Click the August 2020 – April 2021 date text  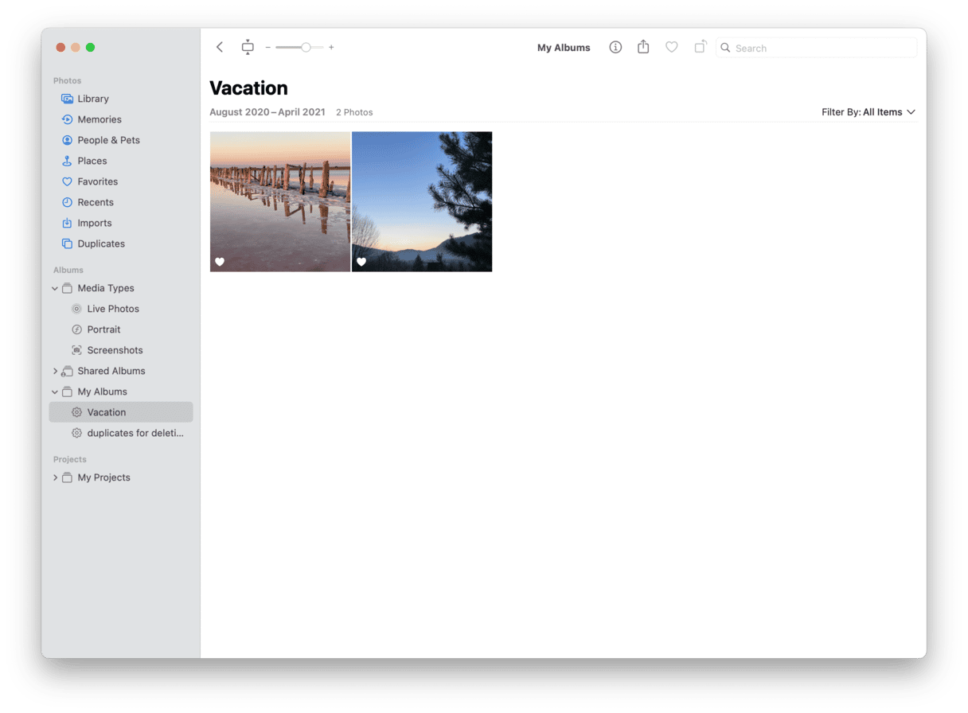tap(267, 112)
